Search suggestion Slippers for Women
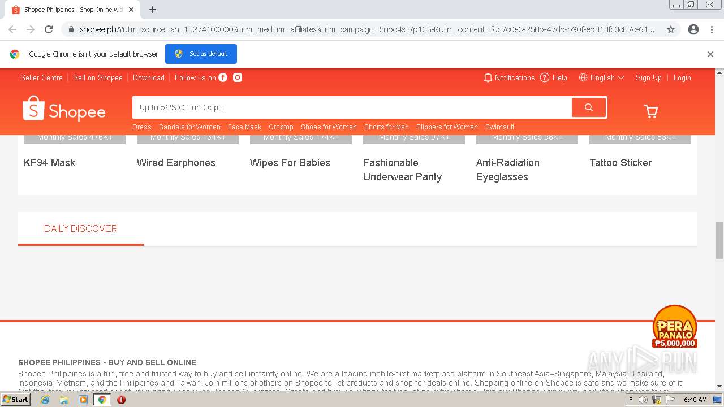This screenshot has width=724, height=407. coord(447,127)
